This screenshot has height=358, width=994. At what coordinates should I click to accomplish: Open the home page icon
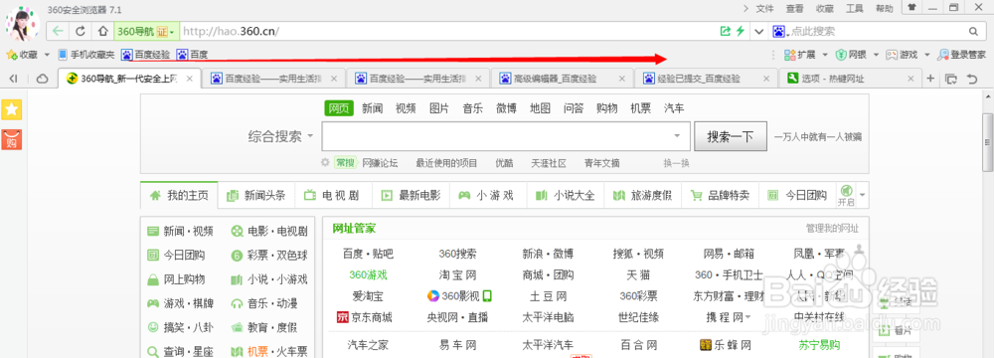(x=102, y=31)
